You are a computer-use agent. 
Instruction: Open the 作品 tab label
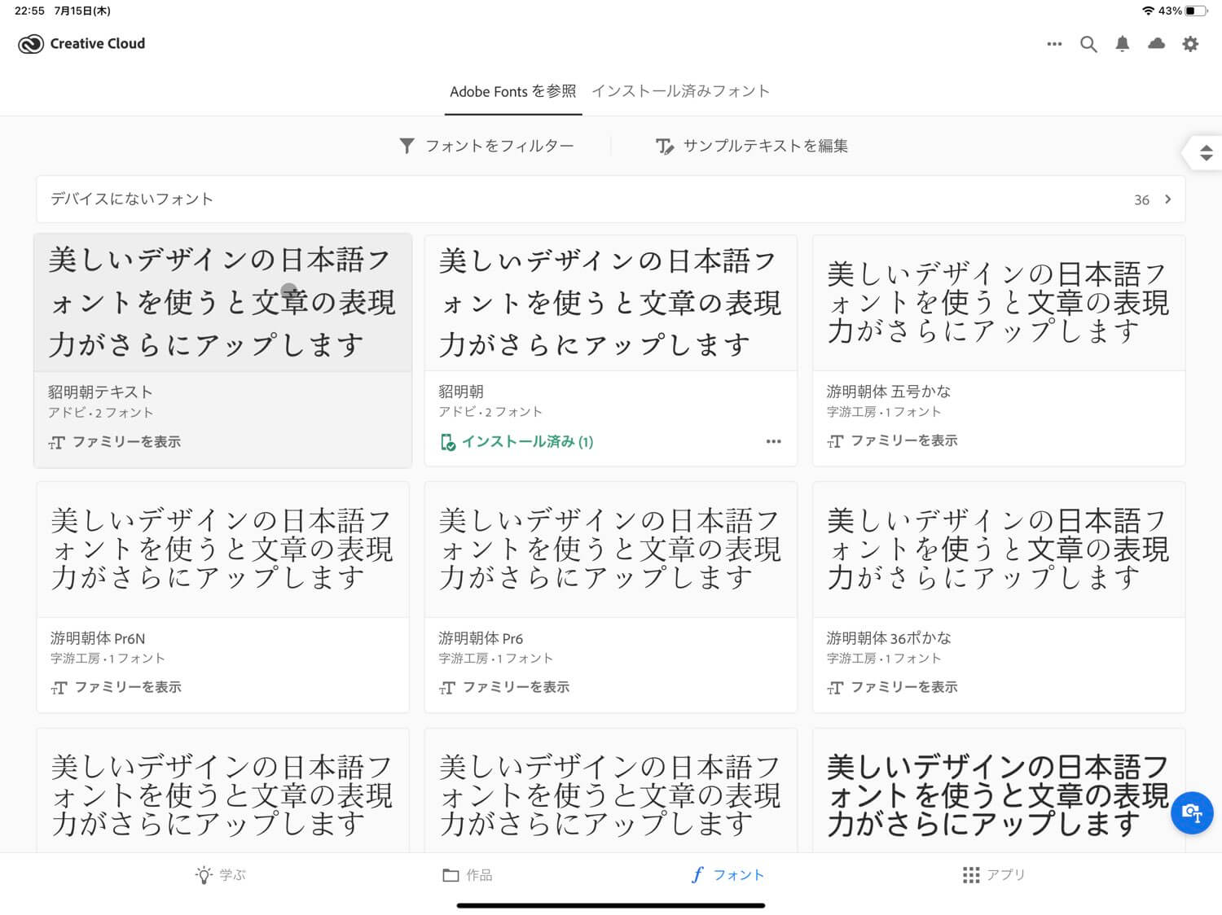479,875
